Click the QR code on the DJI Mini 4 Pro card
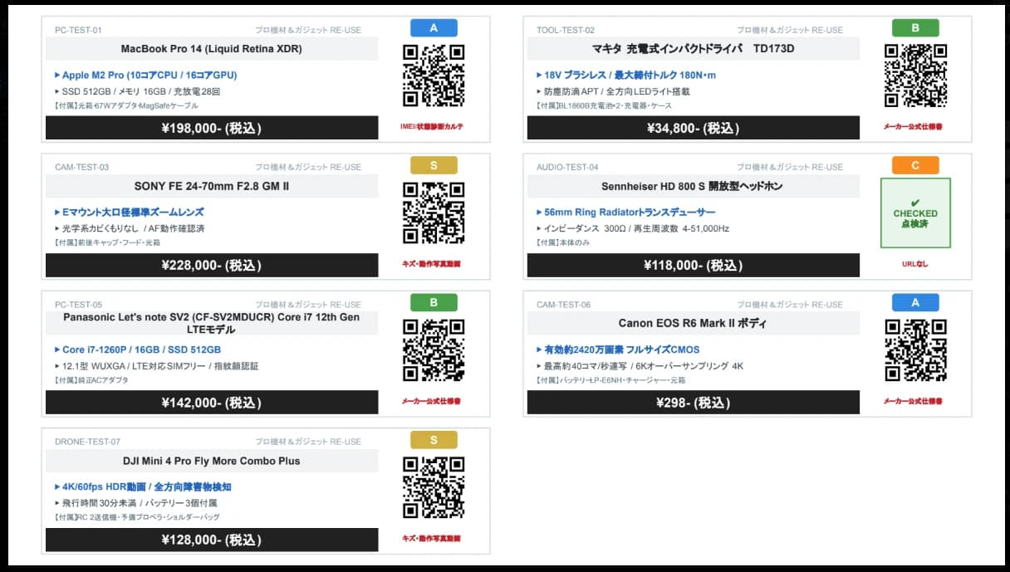 [x=434, y=487]
